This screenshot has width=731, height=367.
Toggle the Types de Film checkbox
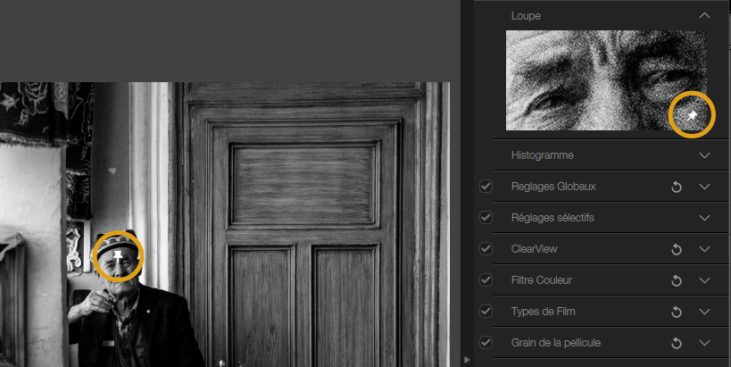click(x=486, y=312)
